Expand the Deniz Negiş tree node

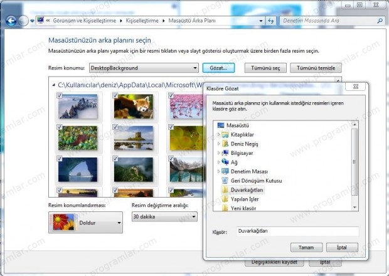point(218,144)
